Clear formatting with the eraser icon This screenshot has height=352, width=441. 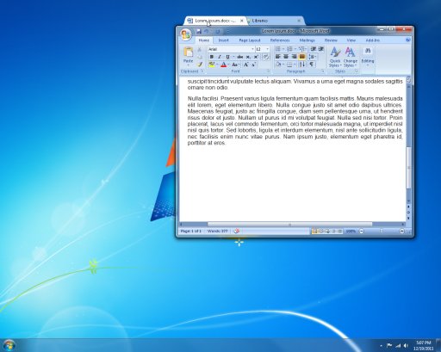(266, 57)
